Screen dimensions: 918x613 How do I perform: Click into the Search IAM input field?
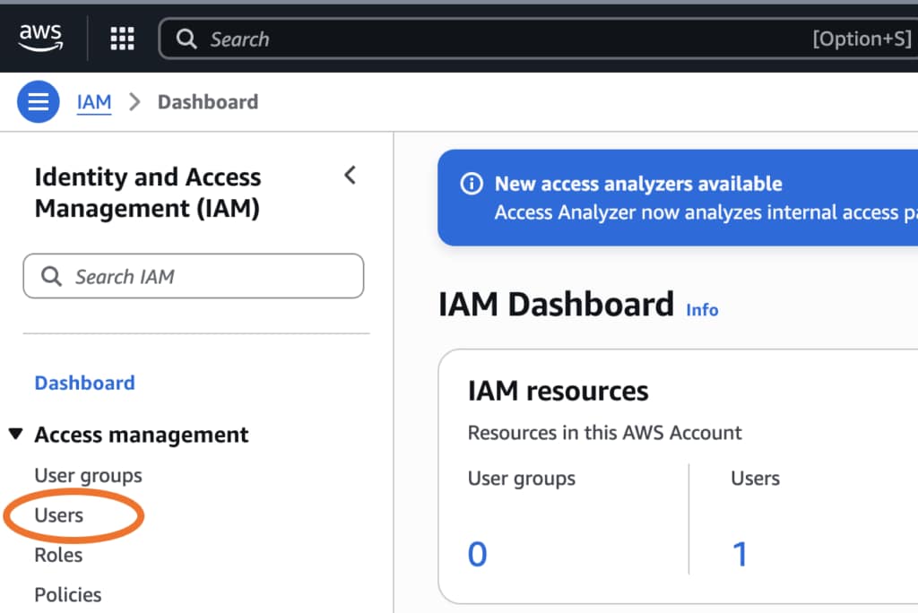click(206, 277)
